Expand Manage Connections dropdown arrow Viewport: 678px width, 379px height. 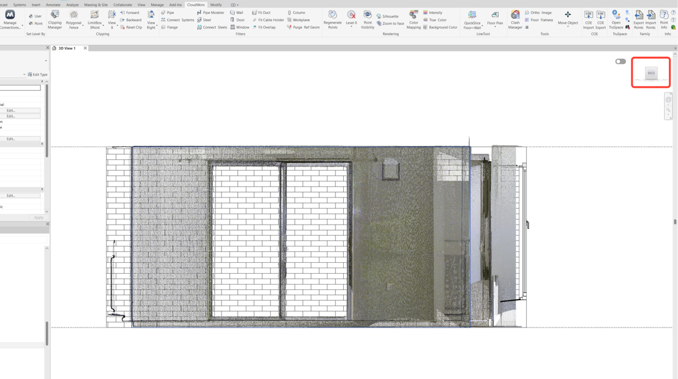click(22, 25)
